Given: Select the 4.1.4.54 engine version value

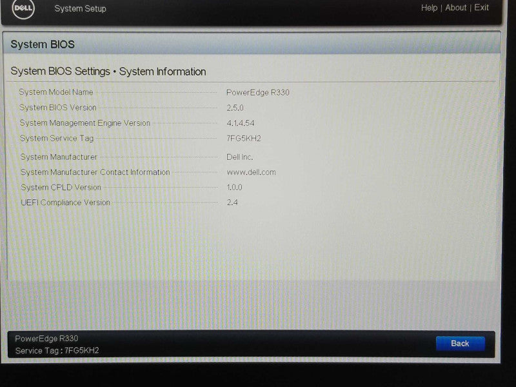Looking at the screenshot, I should click(240, 123).
